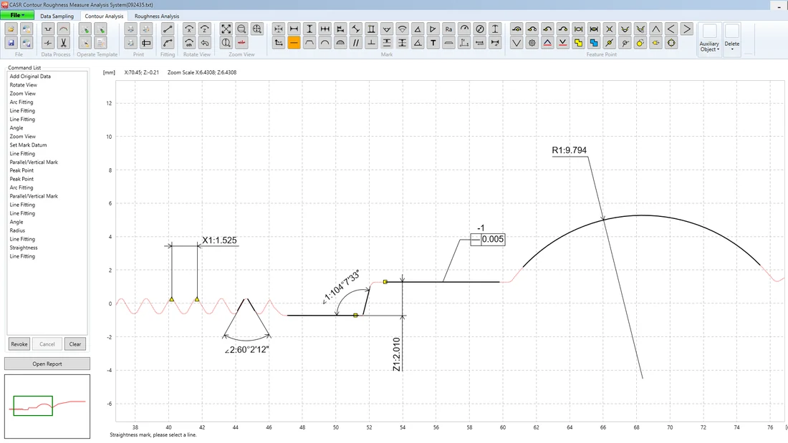Select the scissors cut tool in Data Process

click(63, 43)
